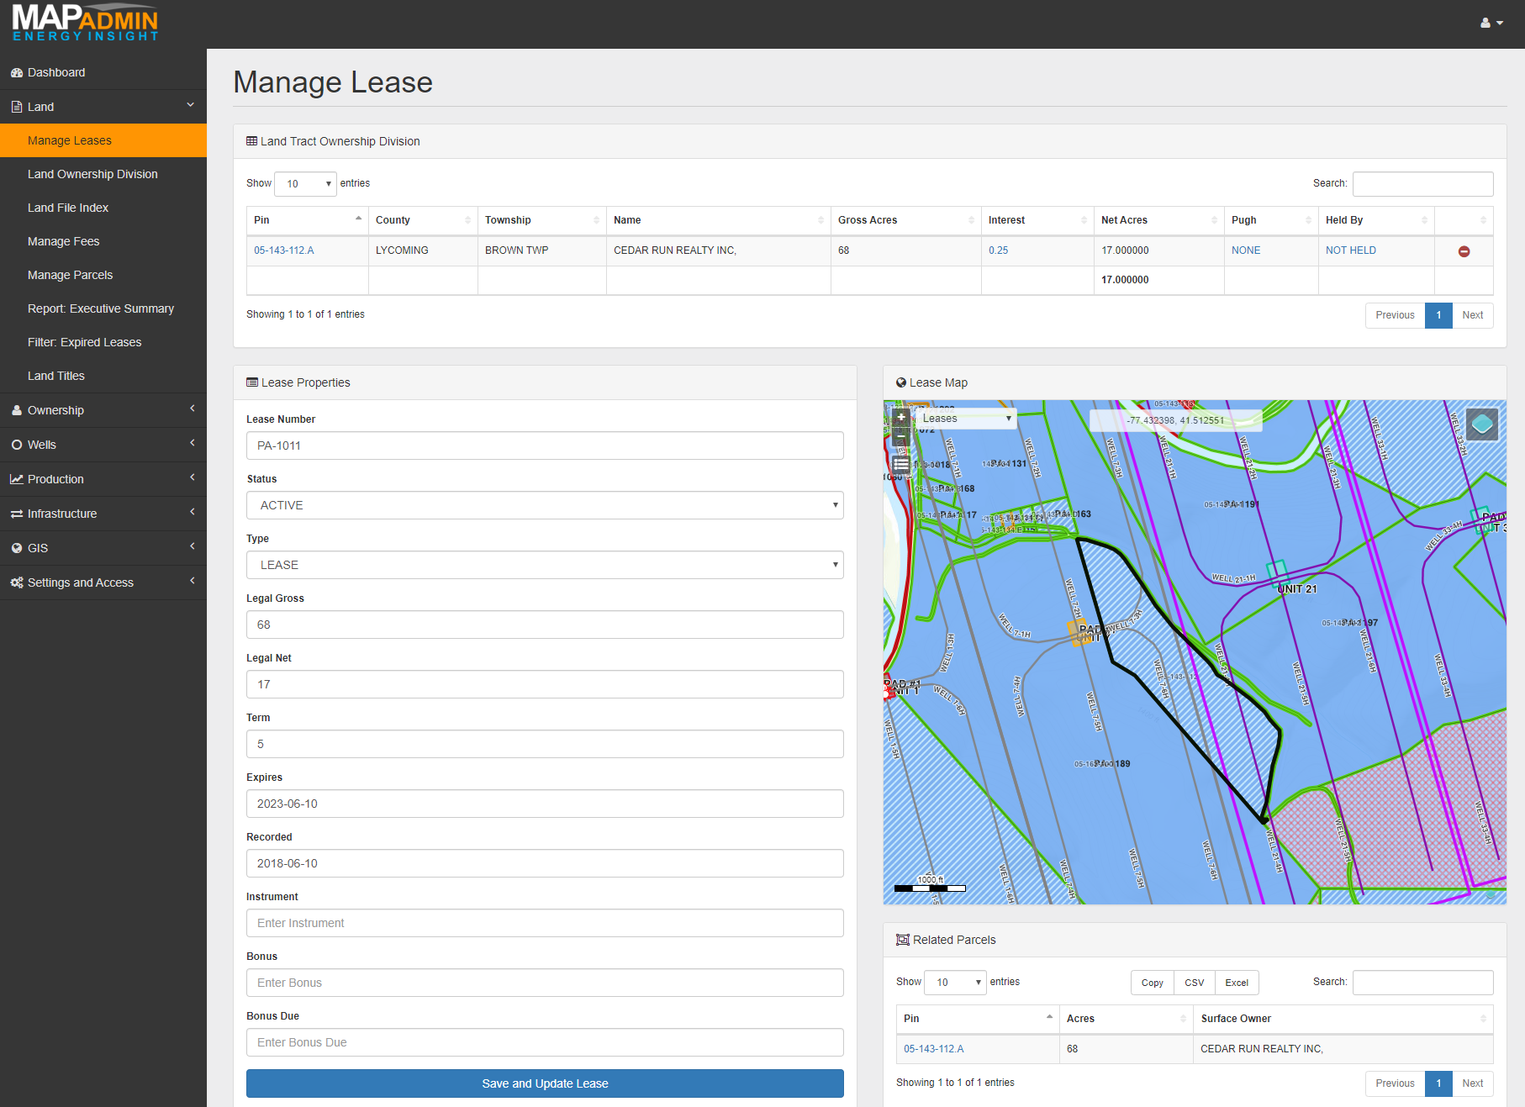Viewport: 1525px width, 1107px height.
Task: Export Related Parcels to Excel
Action: coord(1237,983)
